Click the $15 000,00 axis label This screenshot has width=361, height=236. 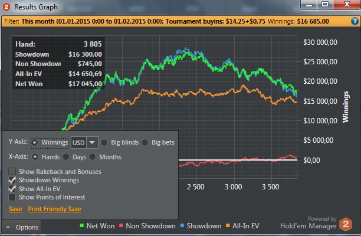point(320,101)
